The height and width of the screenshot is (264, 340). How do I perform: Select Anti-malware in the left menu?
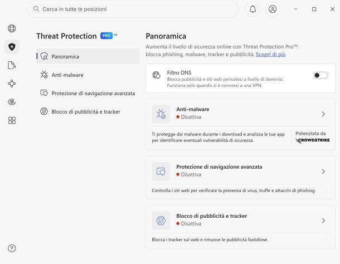[x=67, y=75]
